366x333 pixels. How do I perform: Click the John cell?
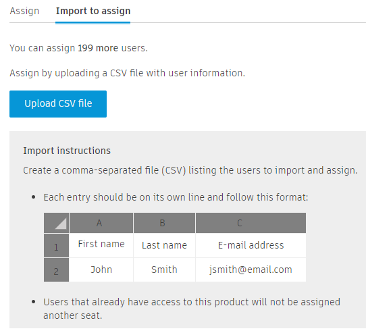point(101,270)
